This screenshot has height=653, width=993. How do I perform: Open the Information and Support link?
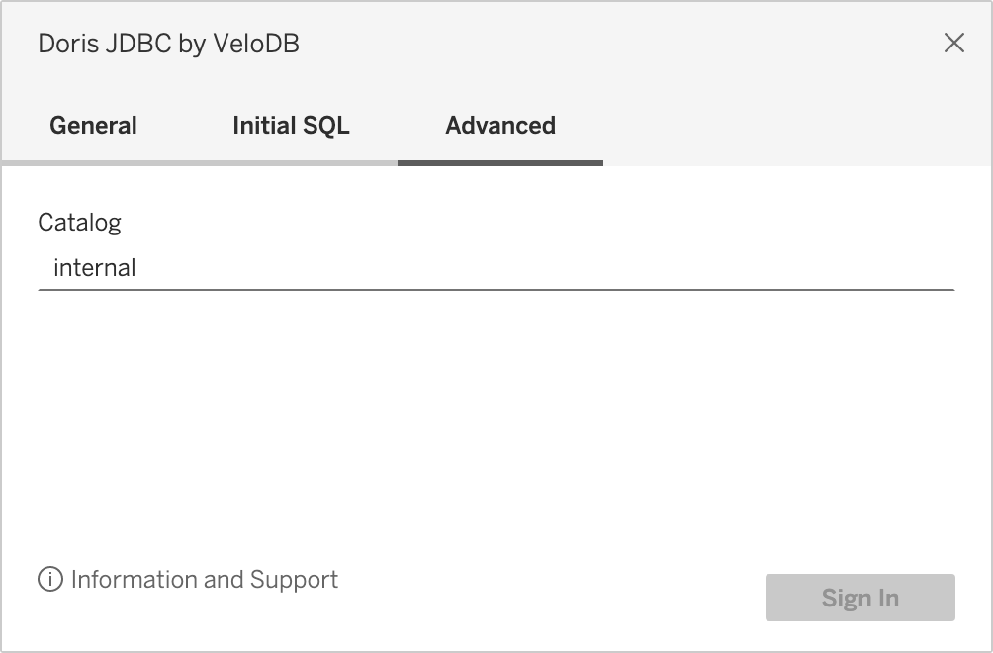[204, 580]
